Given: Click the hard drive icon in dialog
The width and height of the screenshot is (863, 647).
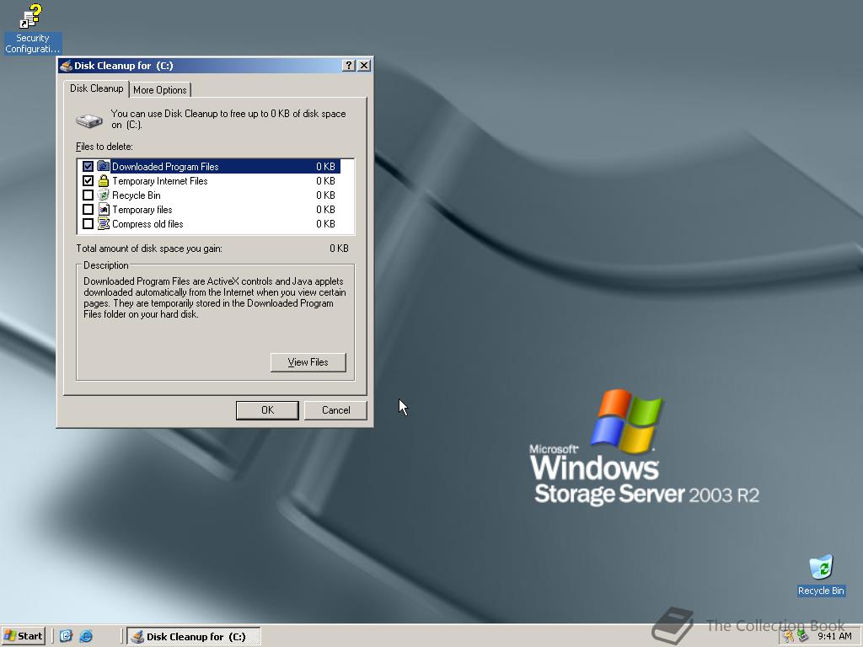Looking at the screenshot, I should 89,120.
